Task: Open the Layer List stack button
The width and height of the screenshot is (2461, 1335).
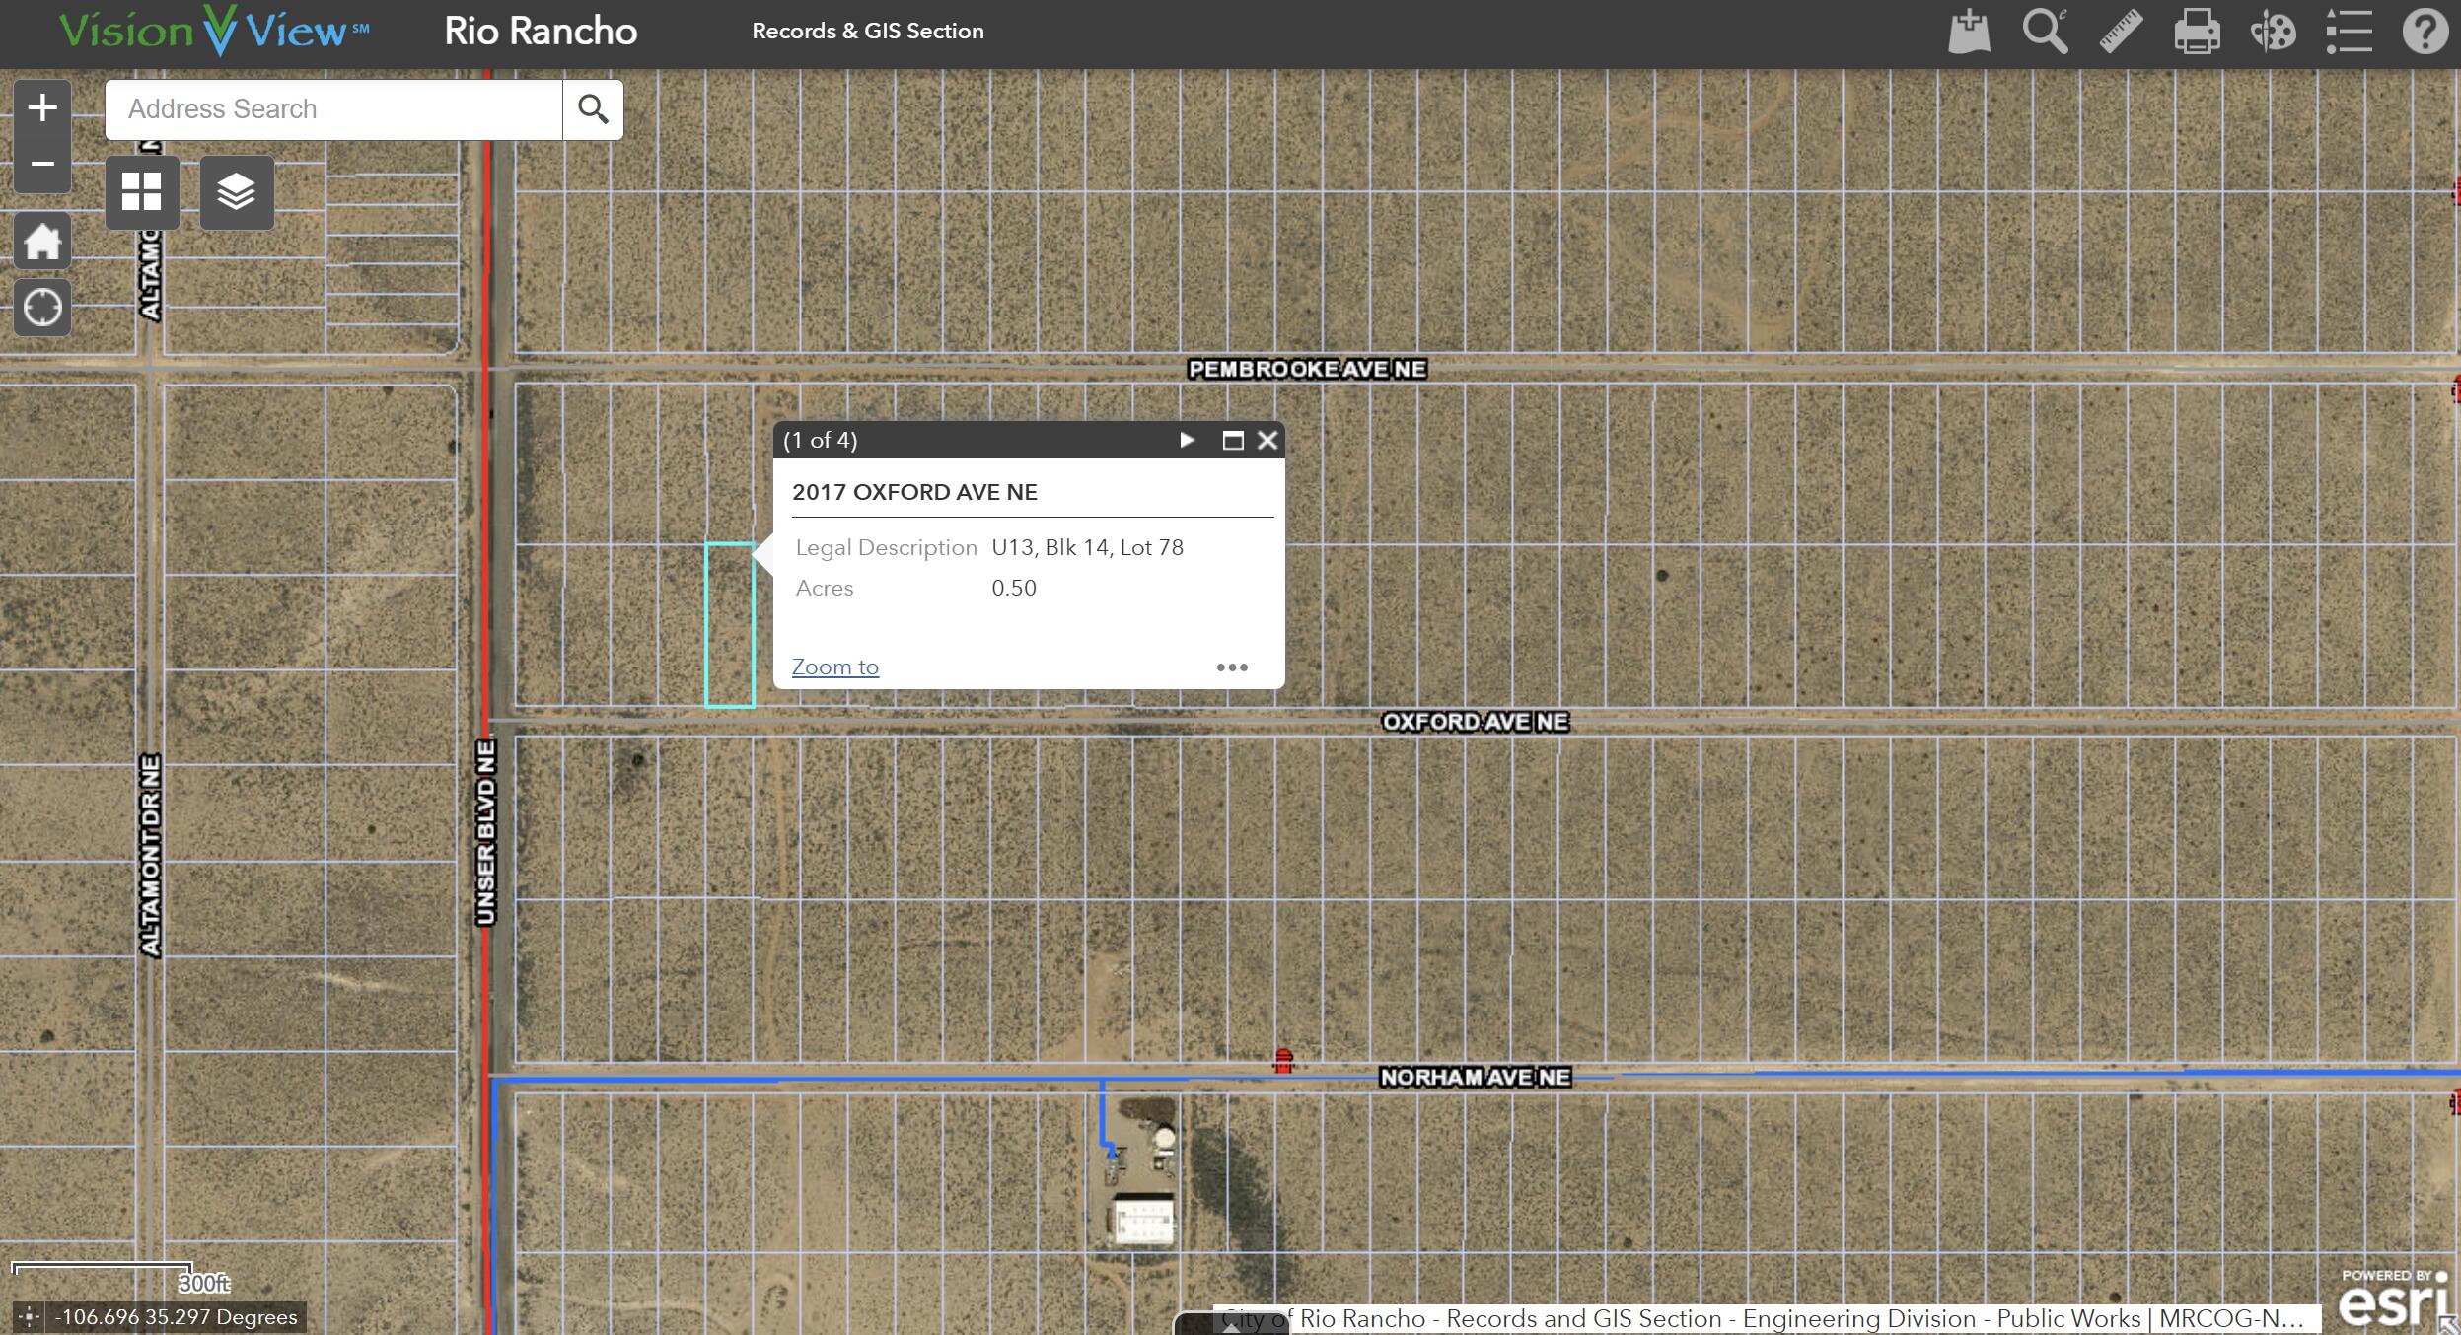Action: pos(237,192)
